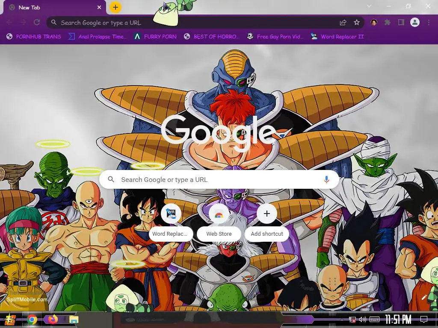Click the share this page icon

coord(343,23)
